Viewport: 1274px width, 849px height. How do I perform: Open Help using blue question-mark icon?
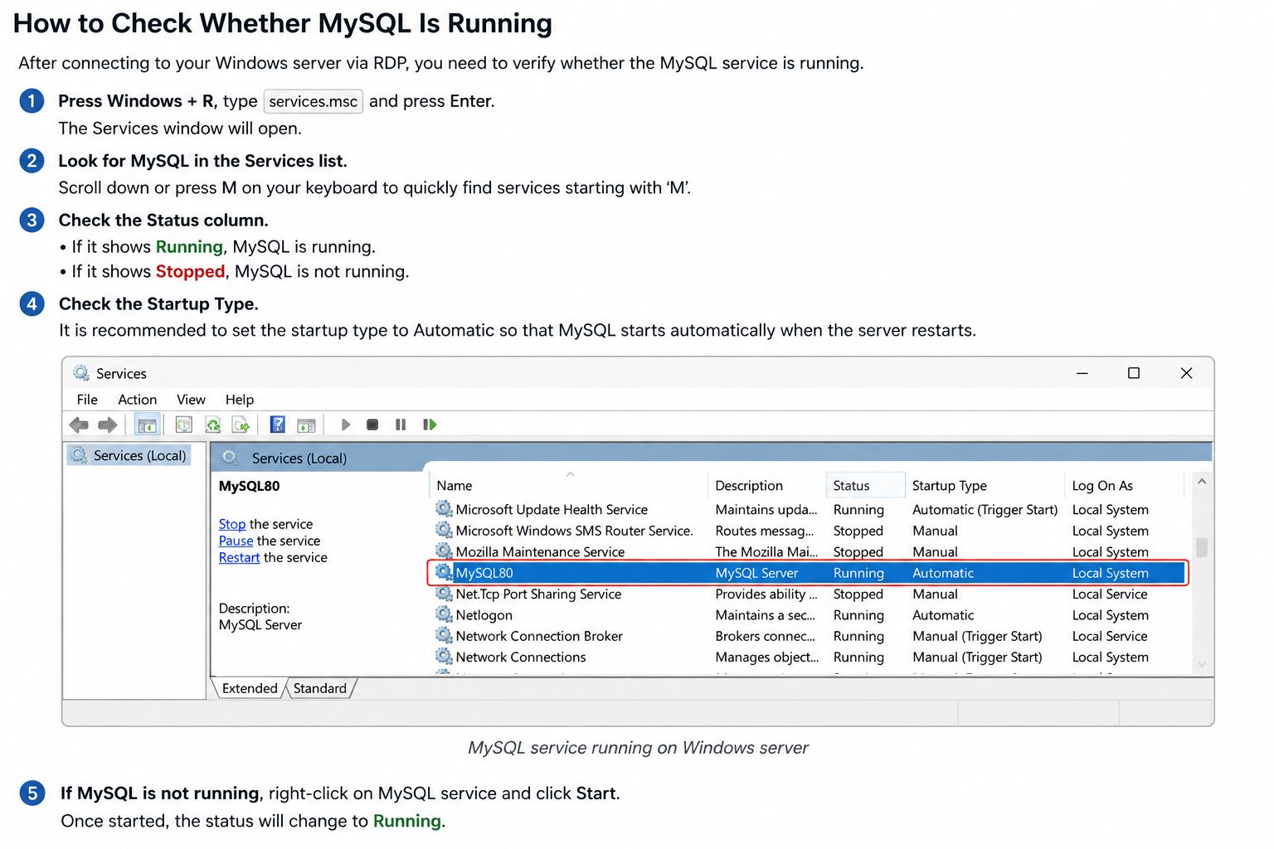click(278, 424)
